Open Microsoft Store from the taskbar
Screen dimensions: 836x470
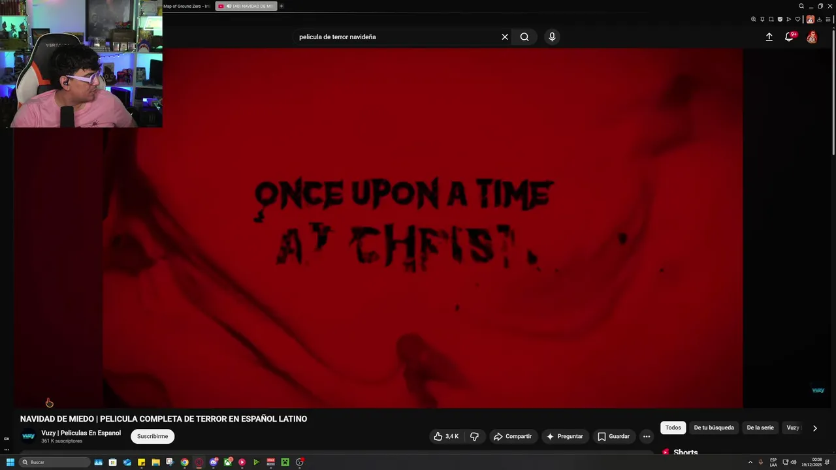[x=112, y=462]
